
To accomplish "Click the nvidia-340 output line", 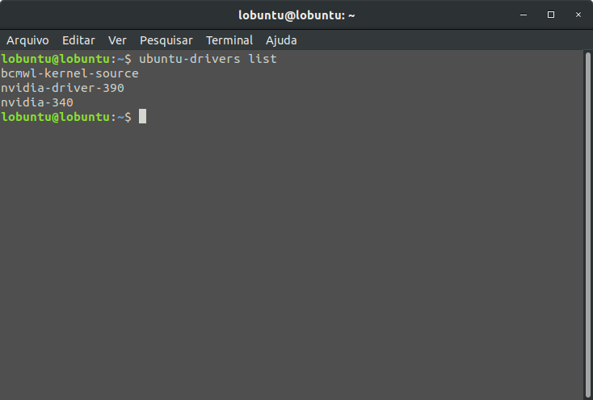I will pyautogui.click(x=37, y=102).
